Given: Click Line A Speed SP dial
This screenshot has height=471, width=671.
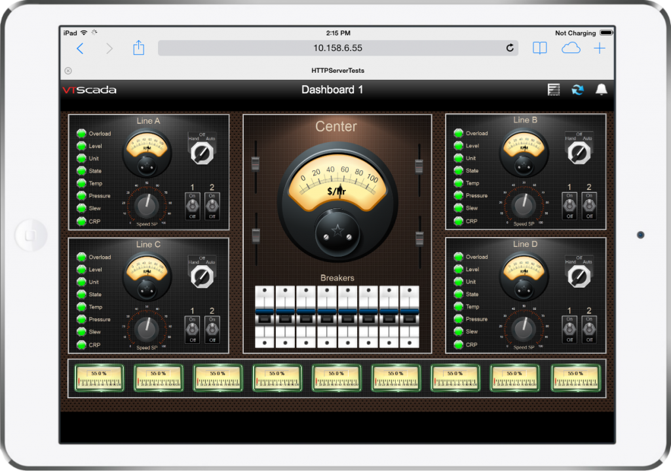Looking at the screenshot, I should pos(147,206).
